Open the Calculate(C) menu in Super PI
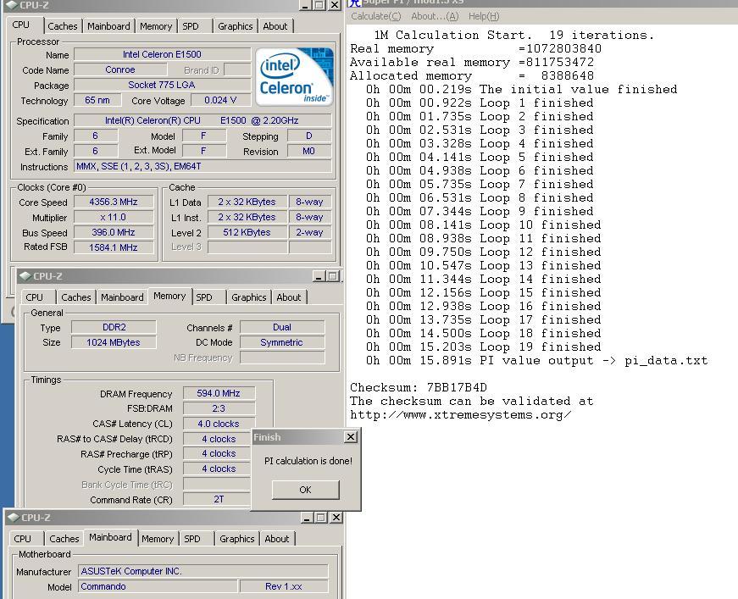Viewport: 738px width, 599px height. coord(375,16)
